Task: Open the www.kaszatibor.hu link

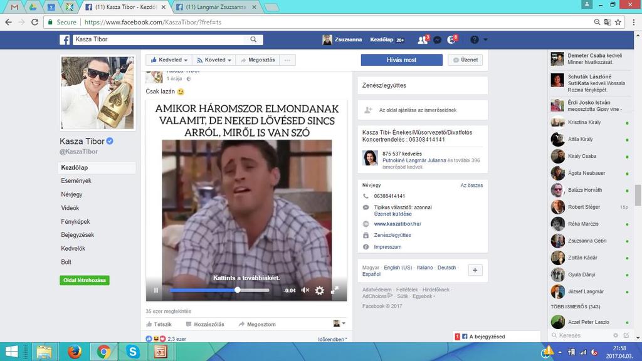Action: (x=397, y=224)
